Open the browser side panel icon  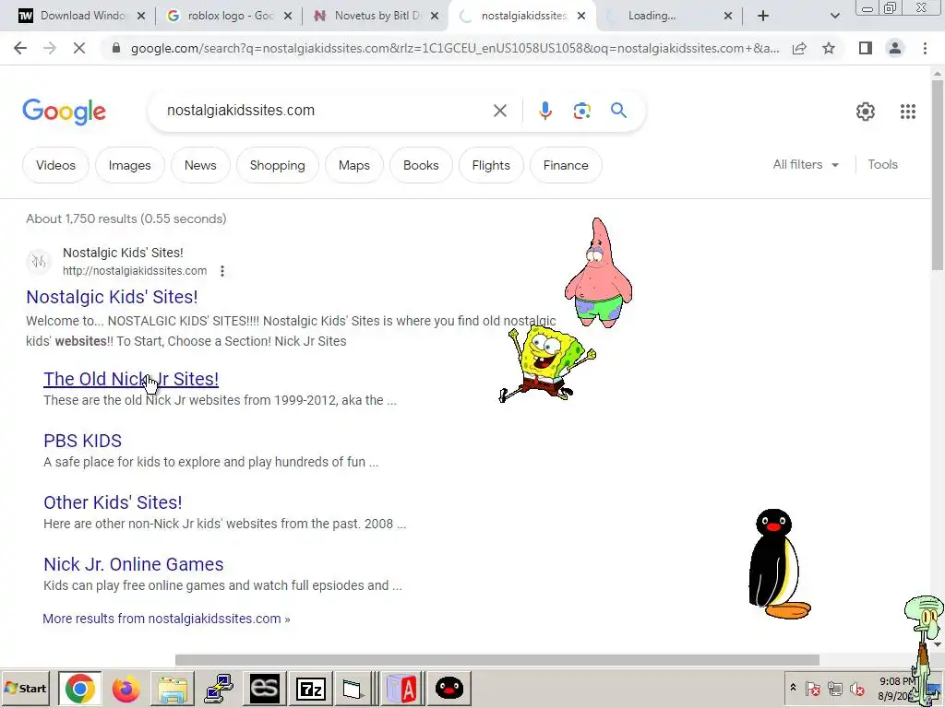[x=866, y=48]
